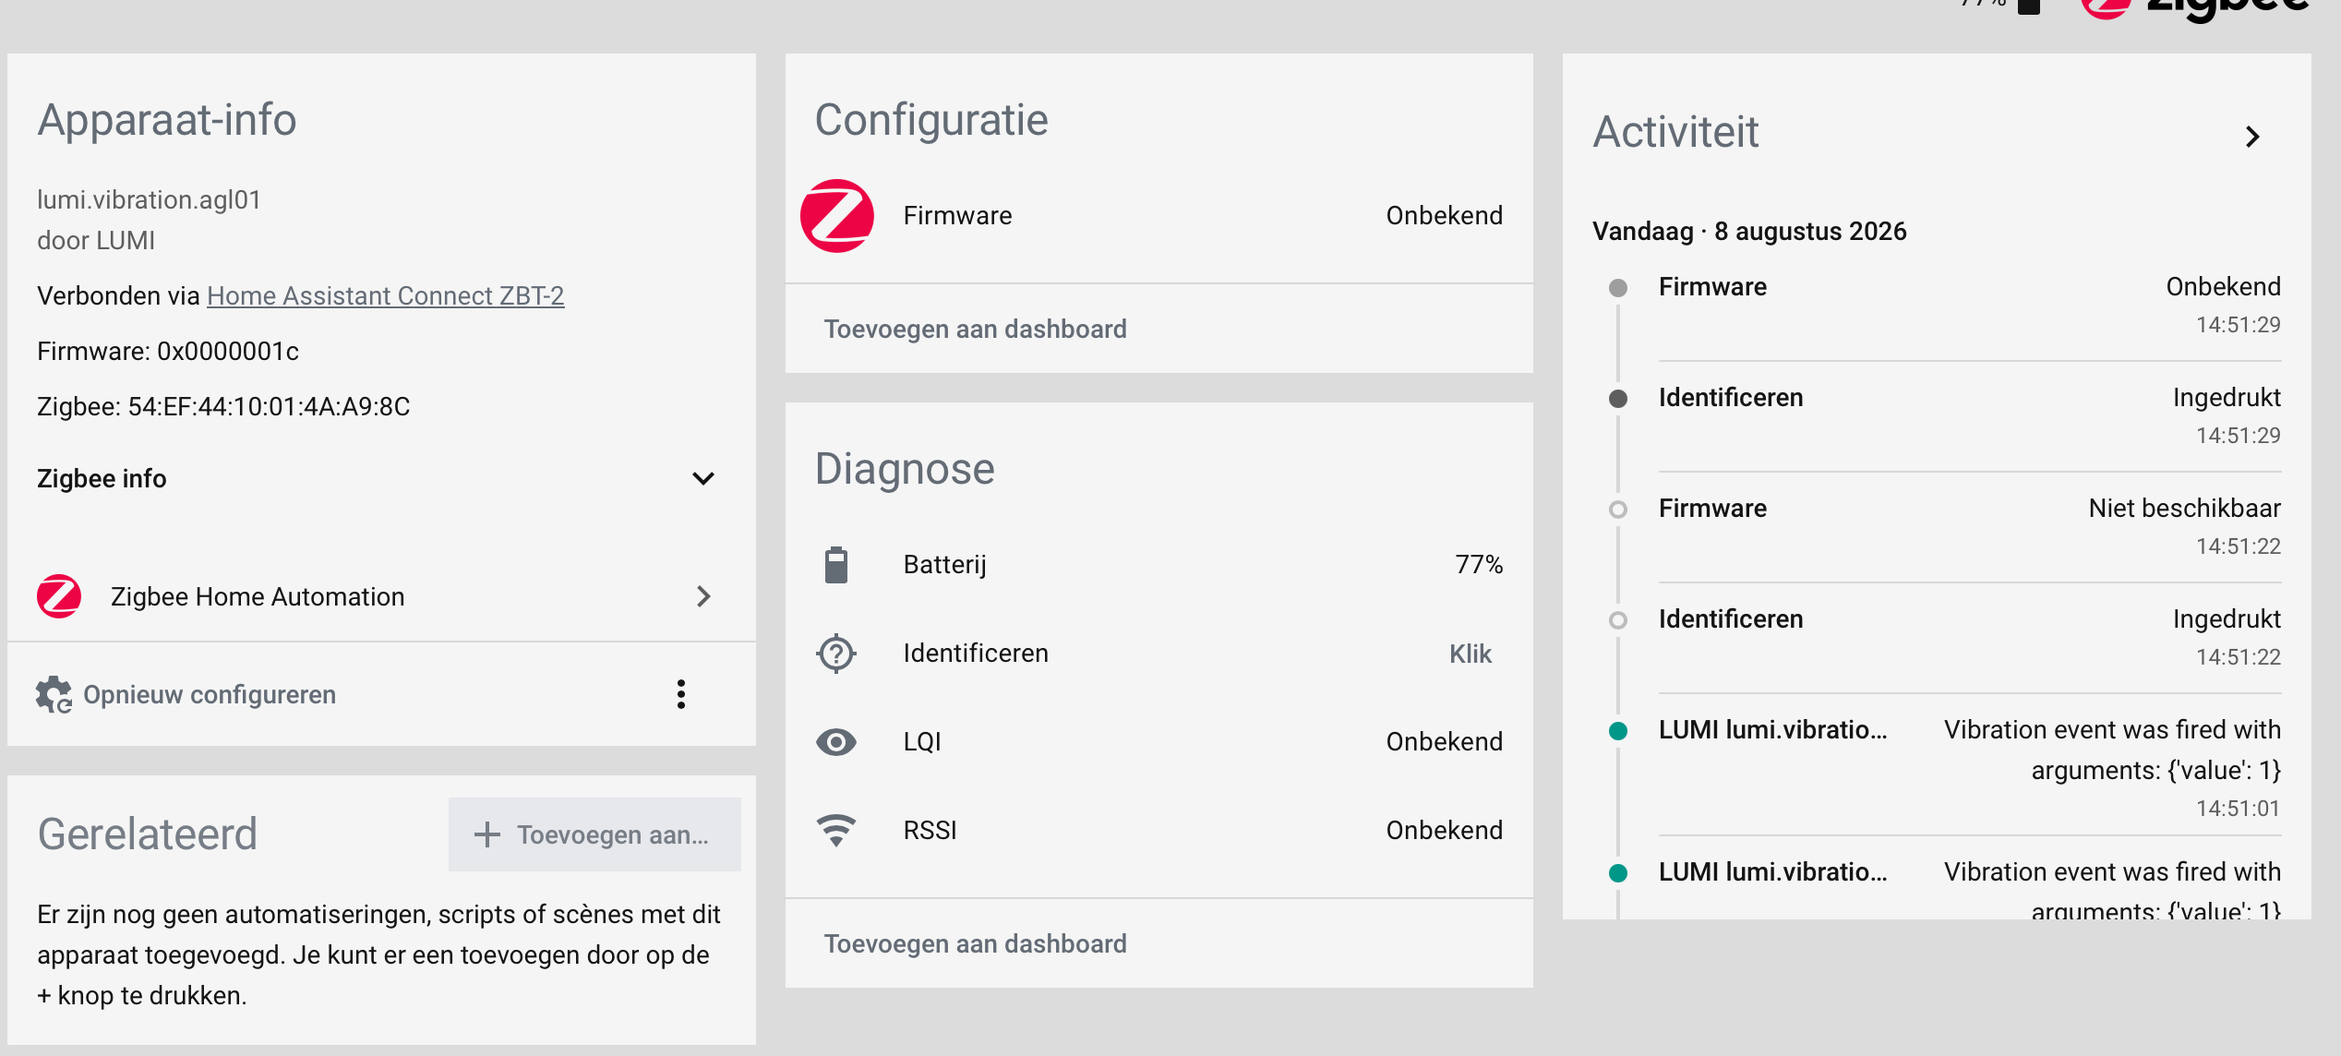Image resolution: width=2341 pixels, height=1056 pixels.
Task: Click the Zigbee Home Automation logo icon
Action: point(59,596)
